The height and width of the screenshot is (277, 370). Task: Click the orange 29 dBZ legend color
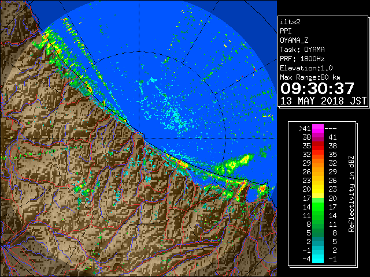pyautogui.click(x=318, y=163)
